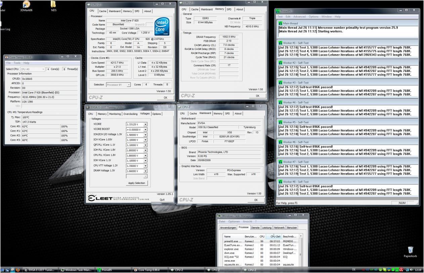Click the Core Temp title bar icon
Image resolution: width=424 pixels, height=273 pixels.
tap(7, 57)
